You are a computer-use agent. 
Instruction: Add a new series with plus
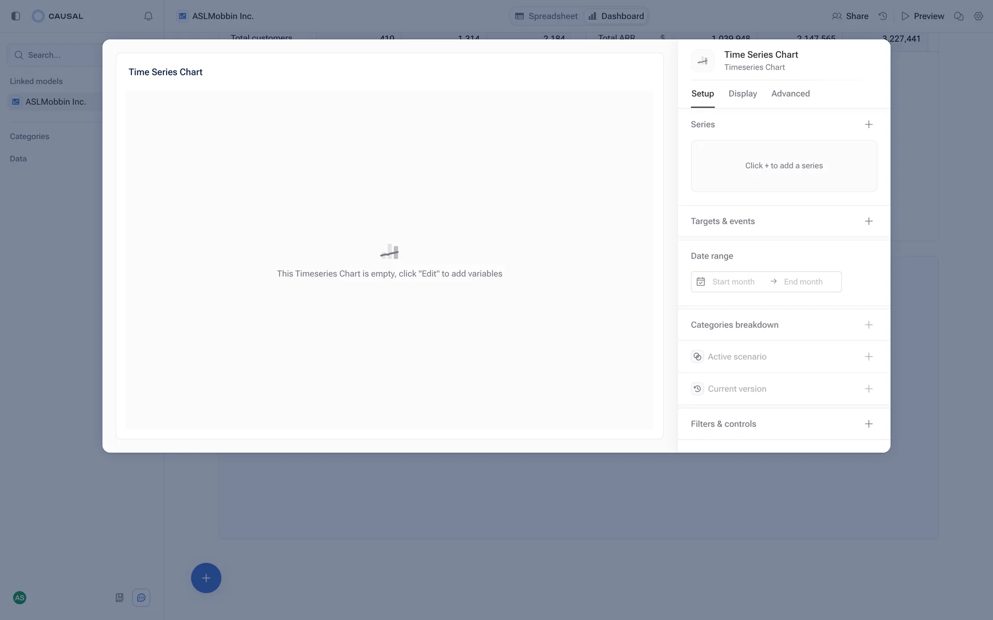pyautogui.click(x=869, y=125)
